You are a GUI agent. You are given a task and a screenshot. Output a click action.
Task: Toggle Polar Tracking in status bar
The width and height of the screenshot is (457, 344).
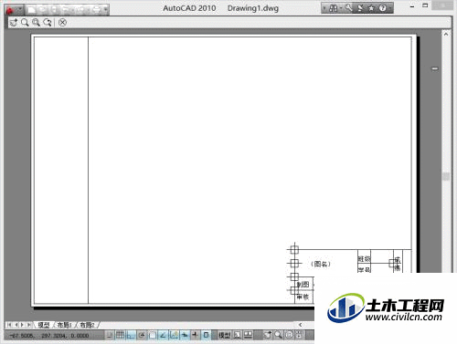tap(142, 335)
